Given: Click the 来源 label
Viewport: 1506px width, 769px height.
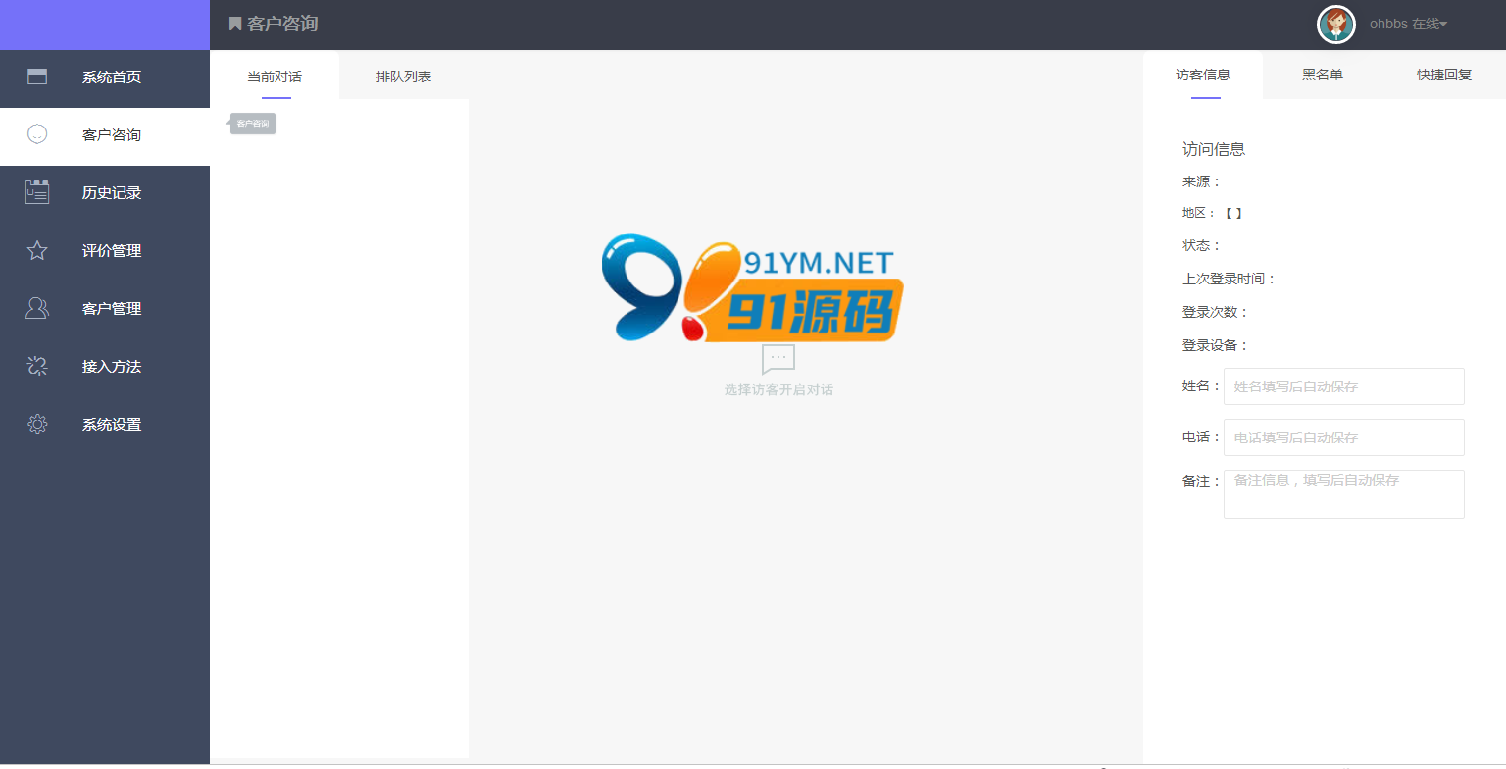Looking at the screenshot, I should 1202,181.
